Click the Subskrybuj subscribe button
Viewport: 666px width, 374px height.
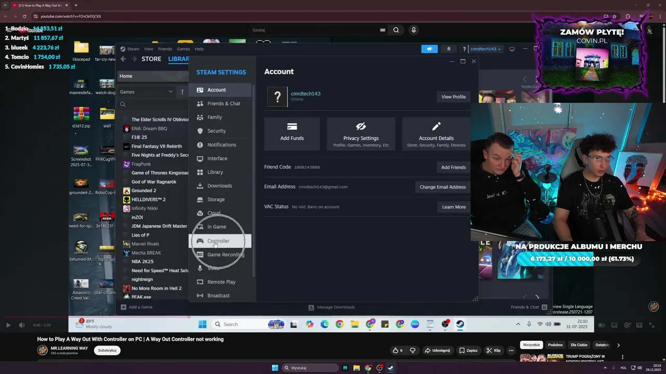pos(107,350)
